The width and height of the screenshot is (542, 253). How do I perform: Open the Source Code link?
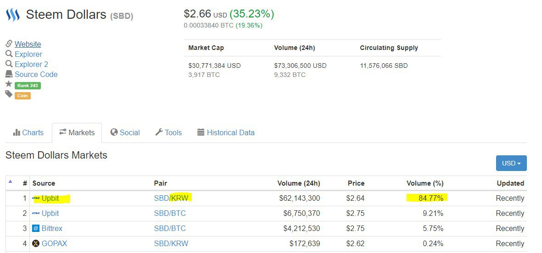(36, 75)
